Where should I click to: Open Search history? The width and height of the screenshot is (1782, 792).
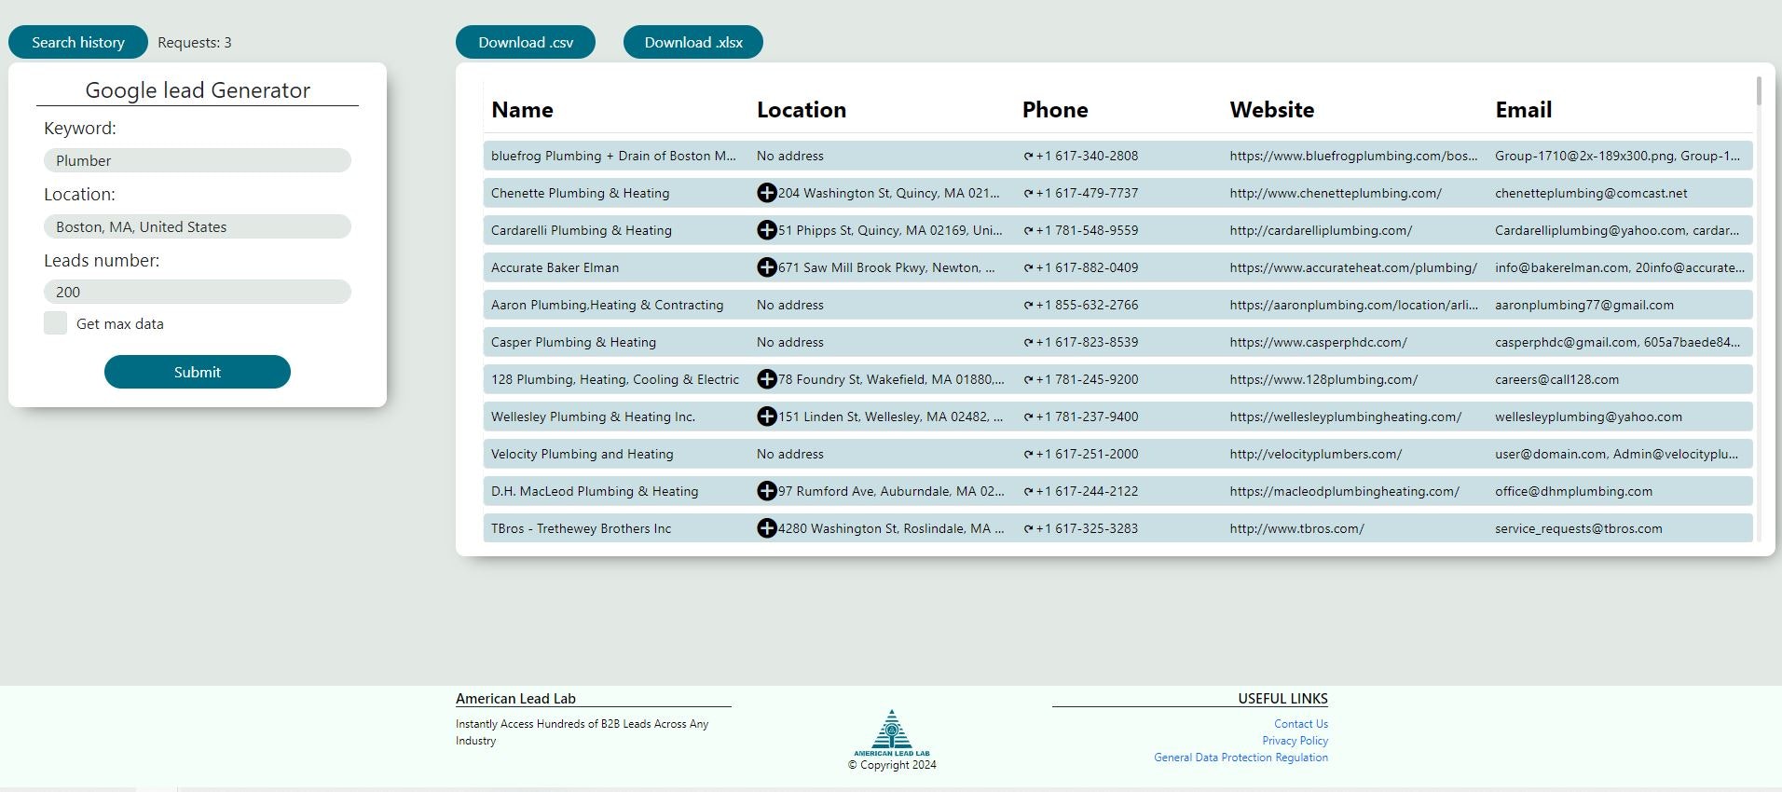[78, 42]
